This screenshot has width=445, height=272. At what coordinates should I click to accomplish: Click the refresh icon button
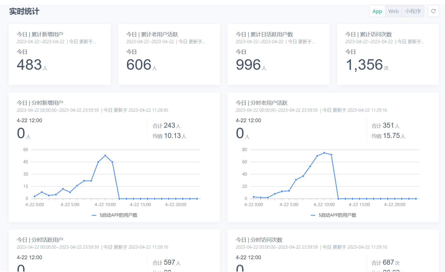click(x=433, y=11)
